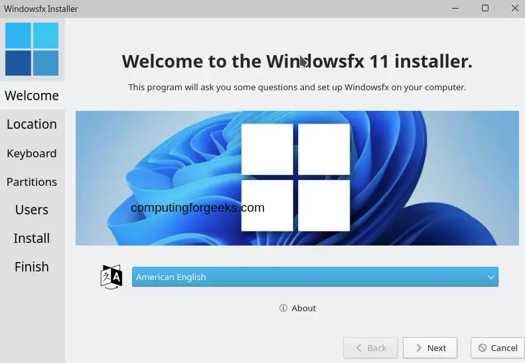This screenshot has width=525, height=363.
Task: Click the 'This program will ask you some questions' text
Action: (x=213, y=88)
